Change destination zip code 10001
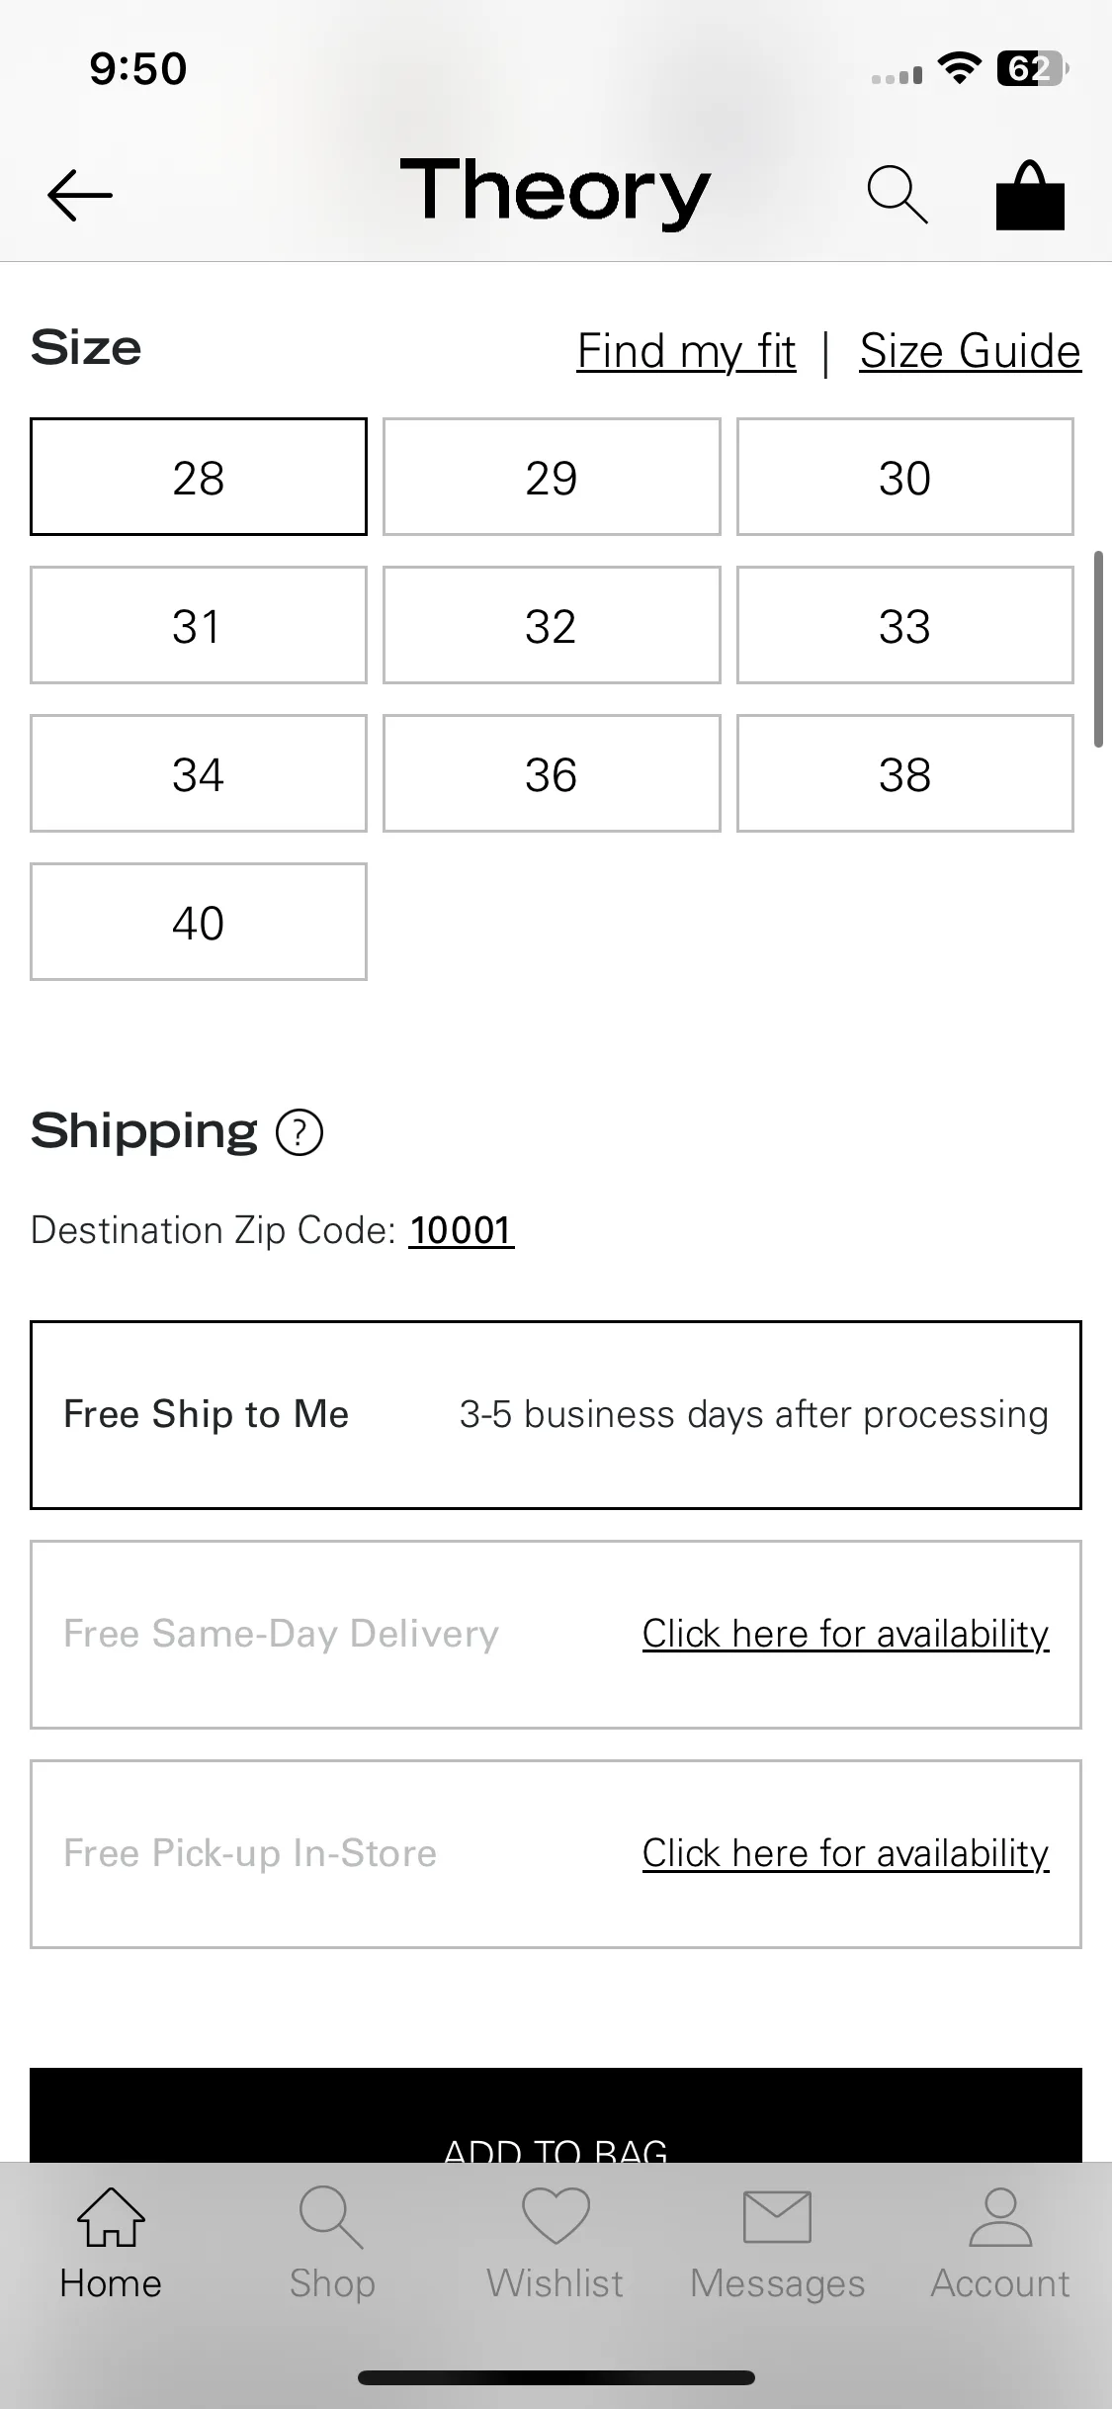 click(x=462, y=1231)
